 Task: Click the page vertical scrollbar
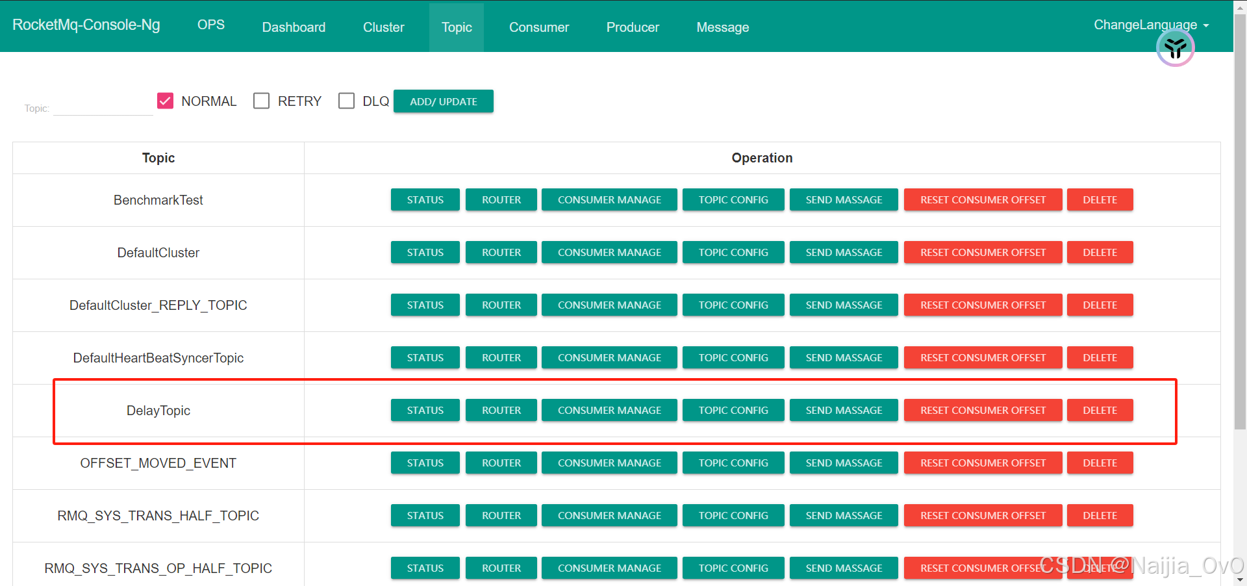(x=1240, y=221)
